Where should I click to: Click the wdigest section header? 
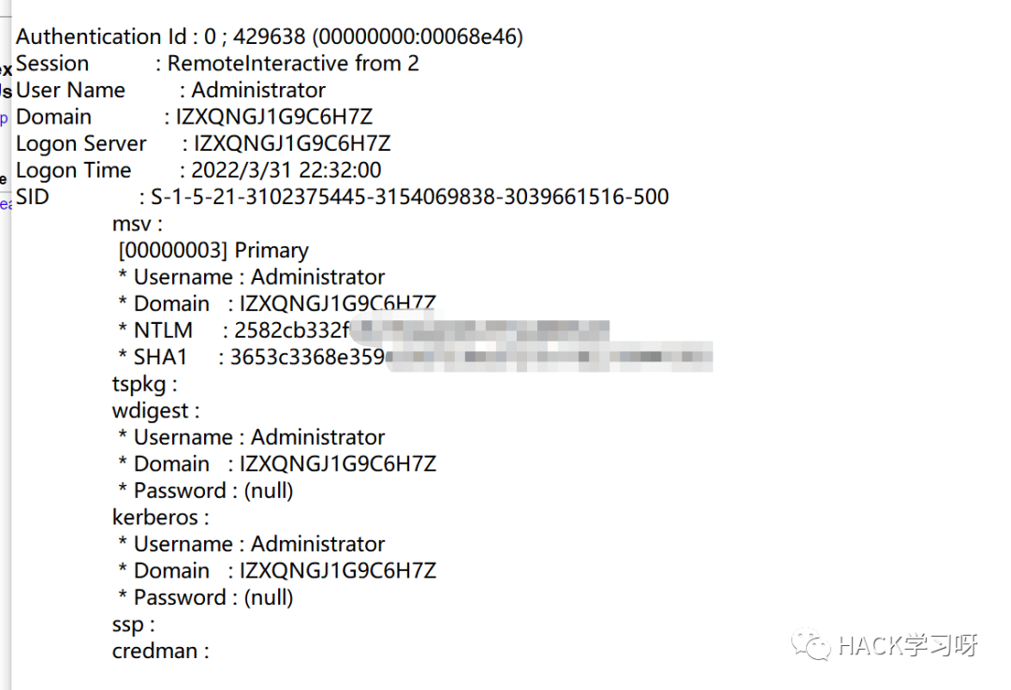156,411
